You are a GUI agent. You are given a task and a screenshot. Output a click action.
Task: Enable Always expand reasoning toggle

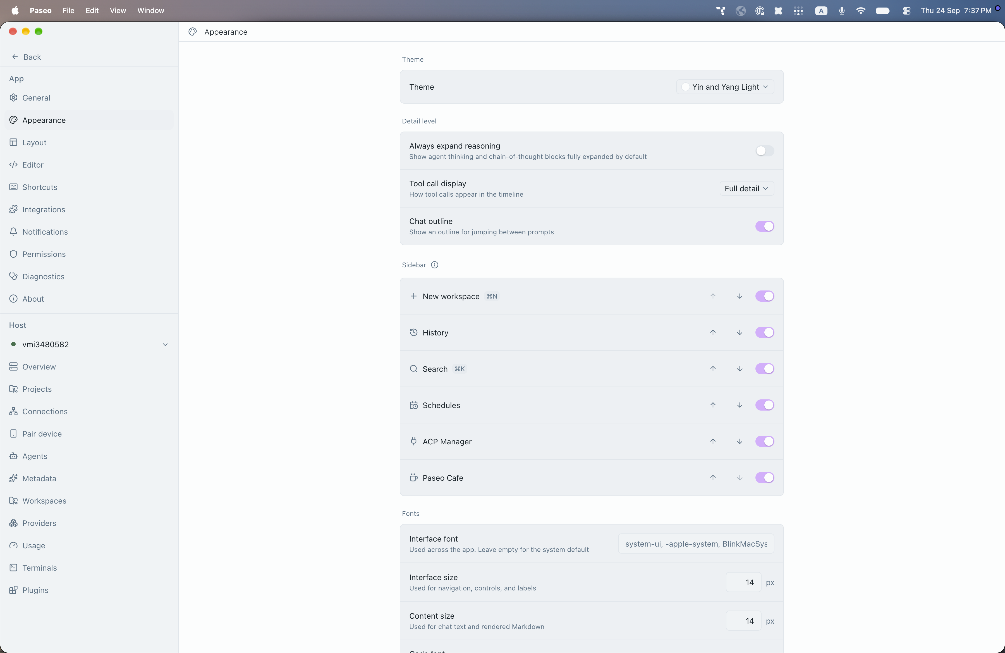pyautogui.click(x=764, y=151)
